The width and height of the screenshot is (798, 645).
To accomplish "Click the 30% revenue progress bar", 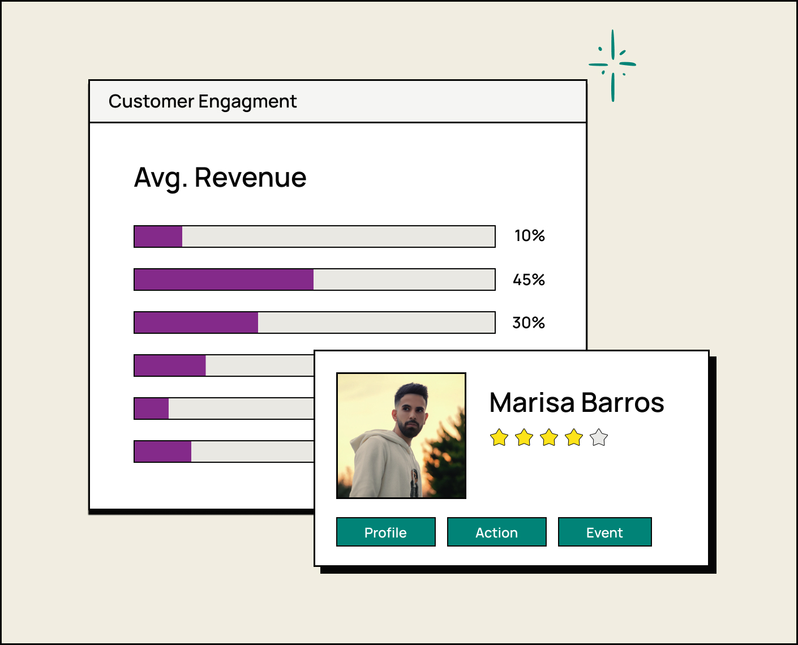I will pos(314,322).
